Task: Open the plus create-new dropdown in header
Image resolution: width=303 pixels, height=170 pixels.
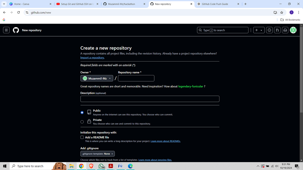Action: click(x=259, y=30)
